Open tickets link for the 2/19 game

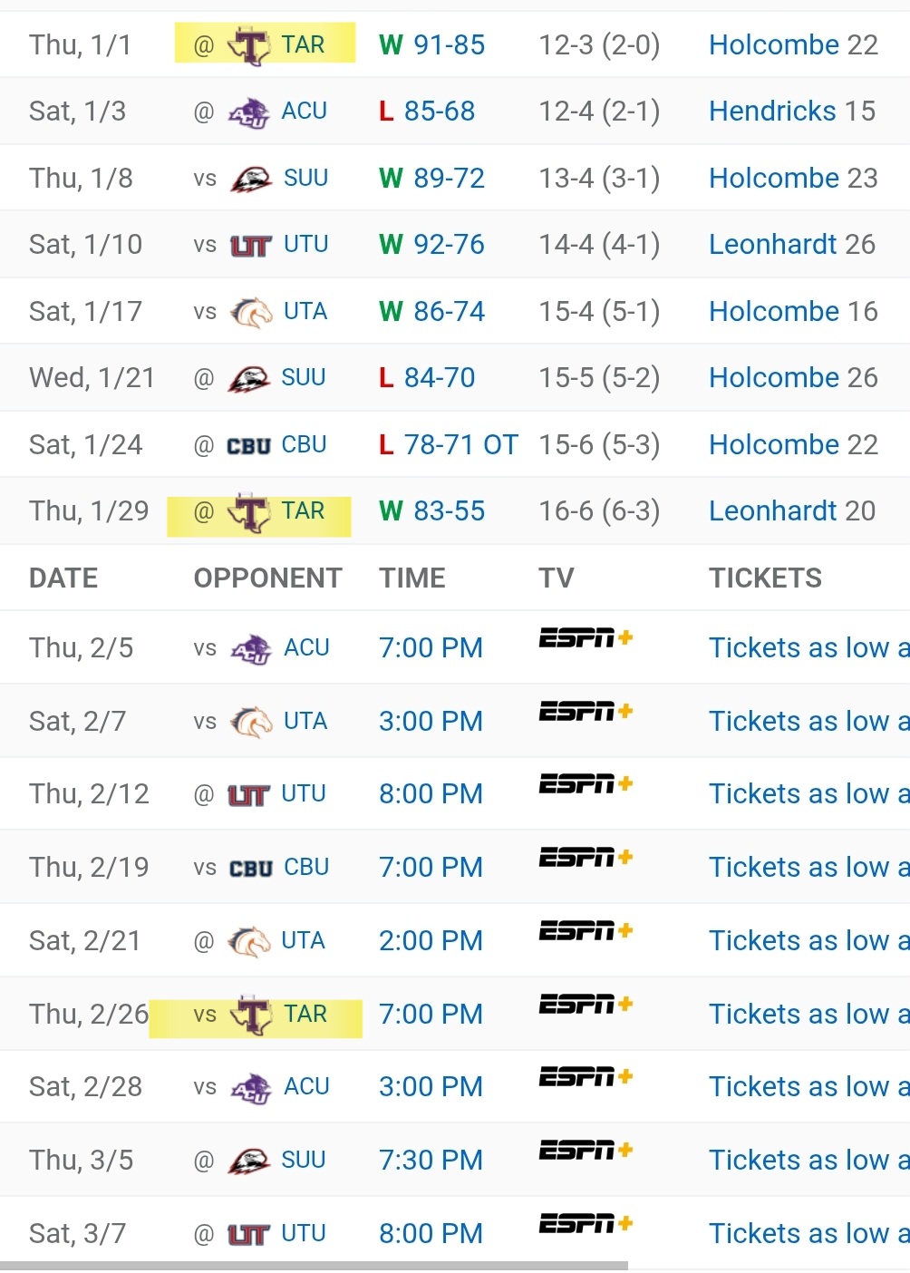(808, 868)
